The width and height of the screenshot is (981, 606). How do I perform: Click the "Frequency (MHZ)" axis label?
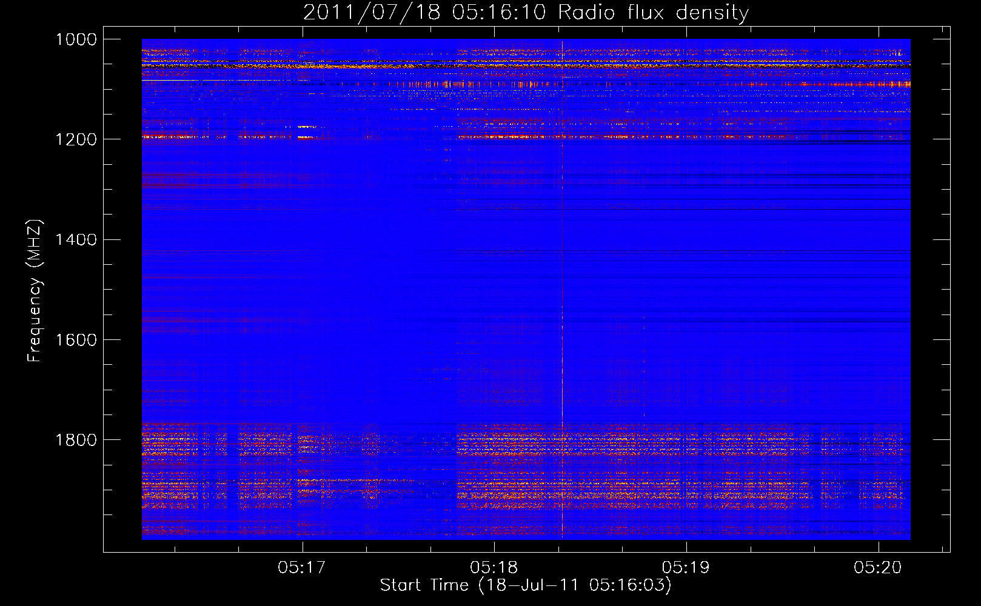click(35, 291)
